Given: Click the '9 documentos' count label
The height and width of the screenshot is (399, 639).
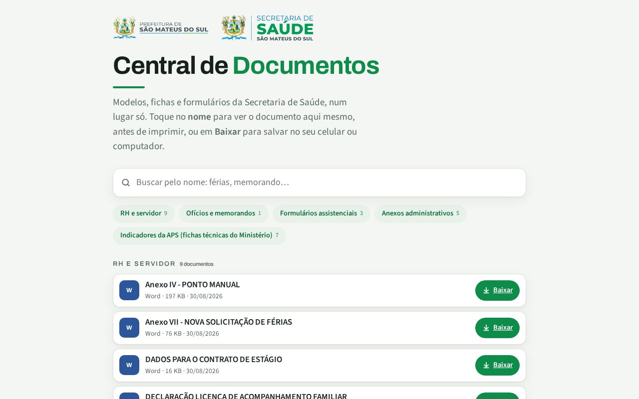Looking at the screenshot, I should (197, 264).
